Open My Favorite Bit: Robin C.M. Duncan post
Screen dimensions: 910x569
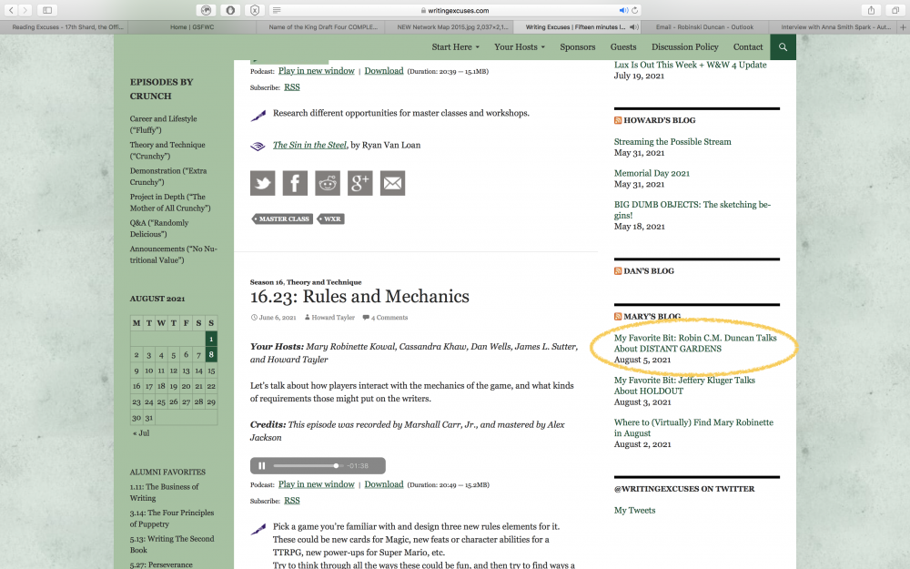pyautogui.click(x=695, y=343)
